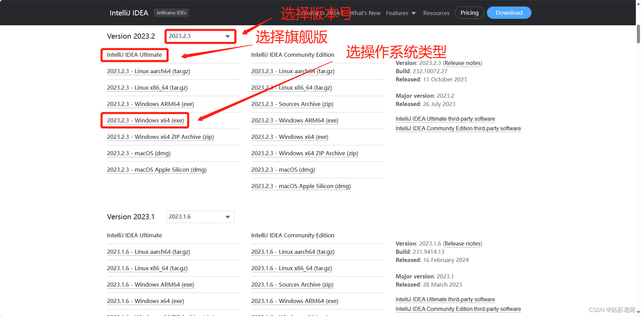The height and width of the screenshot is (316, 641).
Task: Download Ultimate 2023.2.3 macOS Apple Silicon dmg
Action: coord(157,170)
